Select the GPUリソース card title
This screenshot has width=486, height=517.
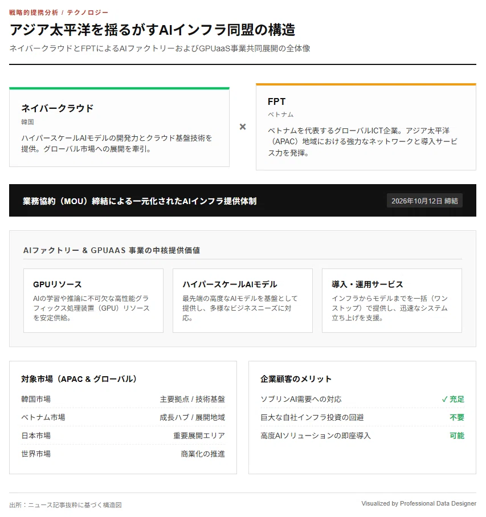point(58,284)
